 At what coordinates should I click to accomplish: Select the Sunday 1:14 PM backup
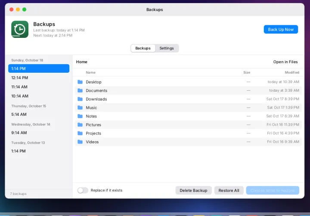(x=39, y=68)
